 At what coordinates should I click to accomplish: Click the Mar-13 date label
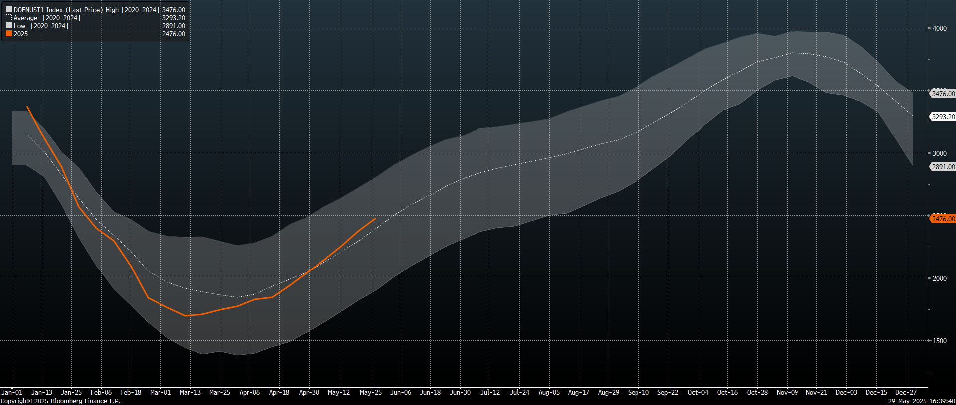tap(190, 392)
